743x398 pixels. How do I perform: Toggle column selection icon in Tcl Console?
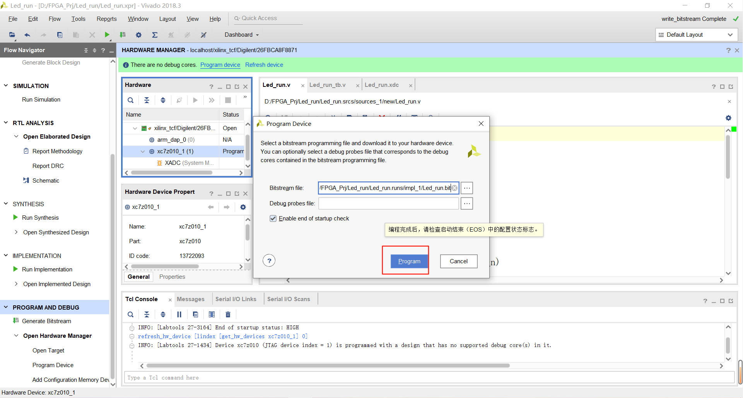pos(212,315)
